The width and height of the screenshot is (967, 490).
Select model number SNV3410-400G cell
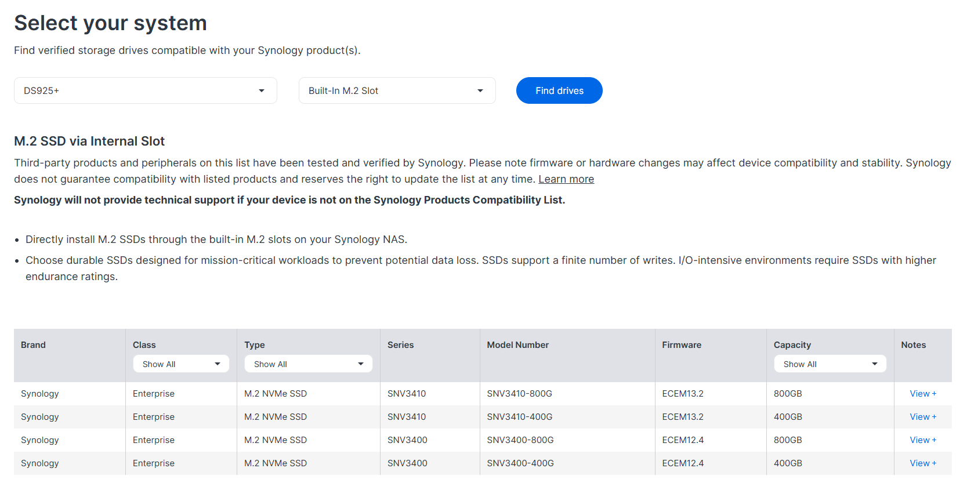[x=520, y=417]
